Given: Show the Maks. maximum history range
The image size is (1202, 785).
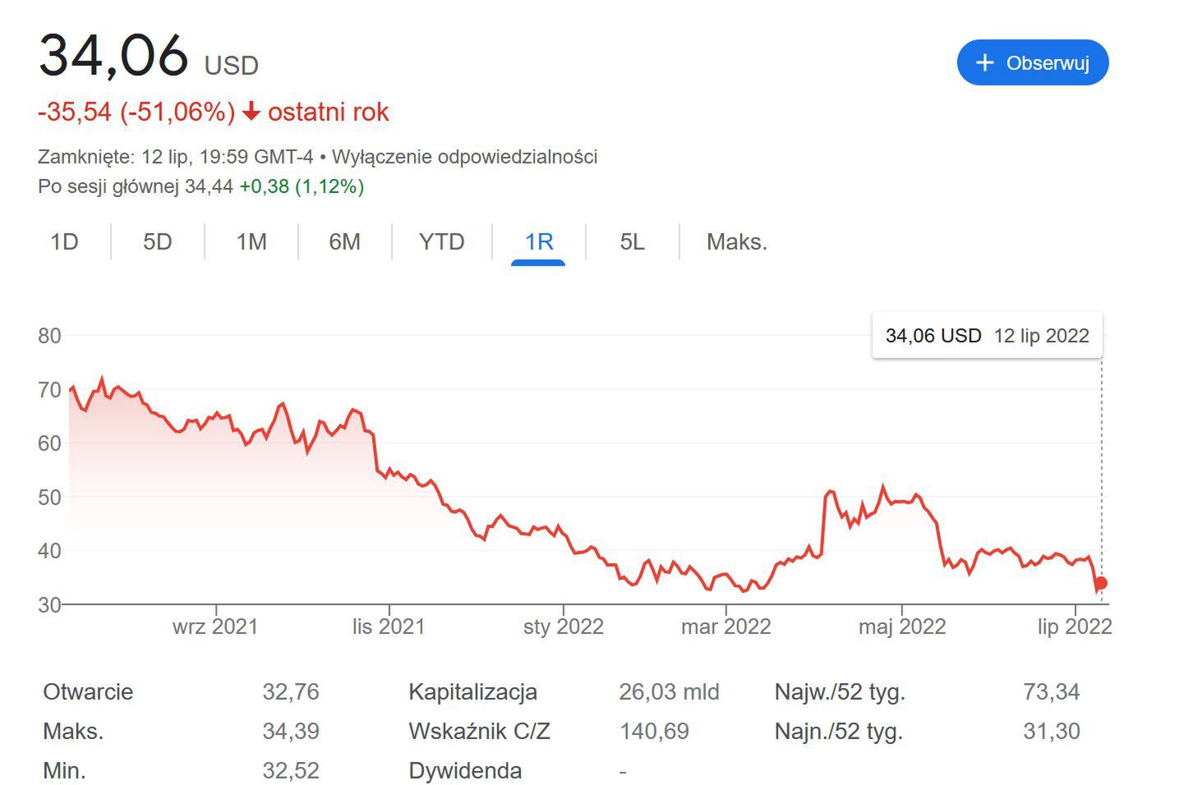Looking at the screenshot, I should coord(735,241).
